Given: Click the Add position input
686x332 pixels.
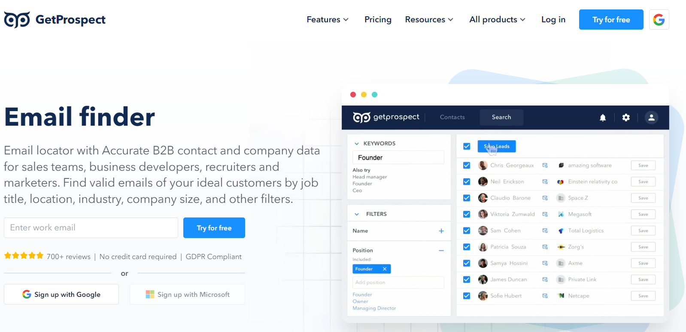Looking at the screenshot, I should coord(398,282).
